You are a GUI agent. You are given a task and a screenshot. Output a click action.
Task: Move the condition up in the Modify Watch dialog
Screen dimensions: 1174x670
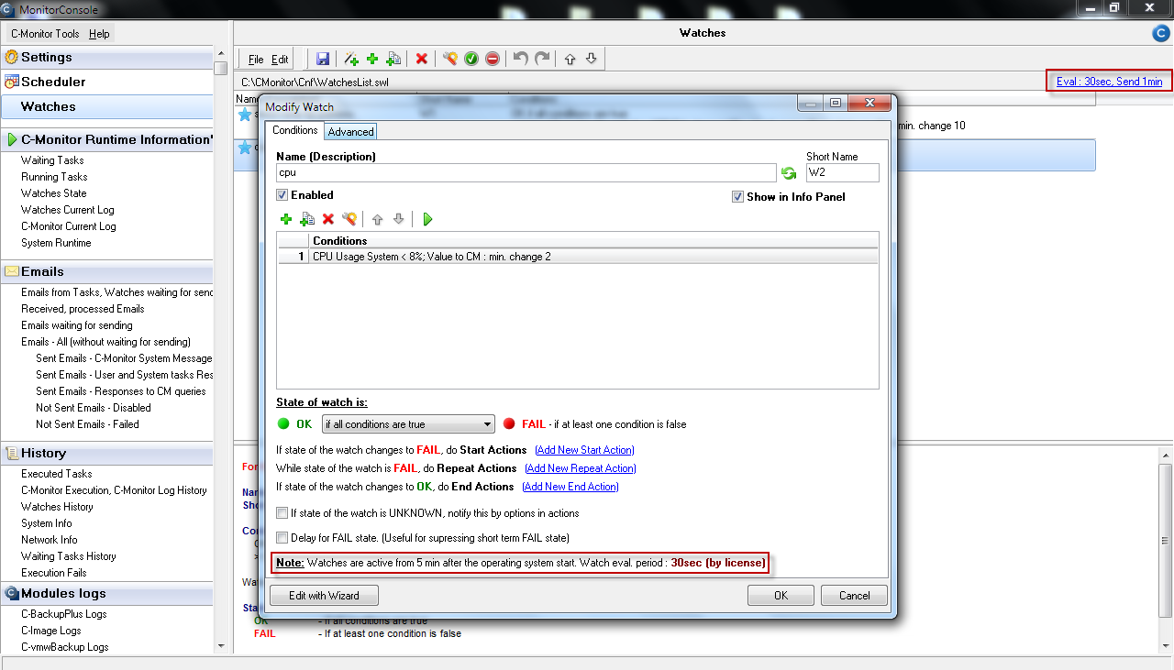pos(377,219)
